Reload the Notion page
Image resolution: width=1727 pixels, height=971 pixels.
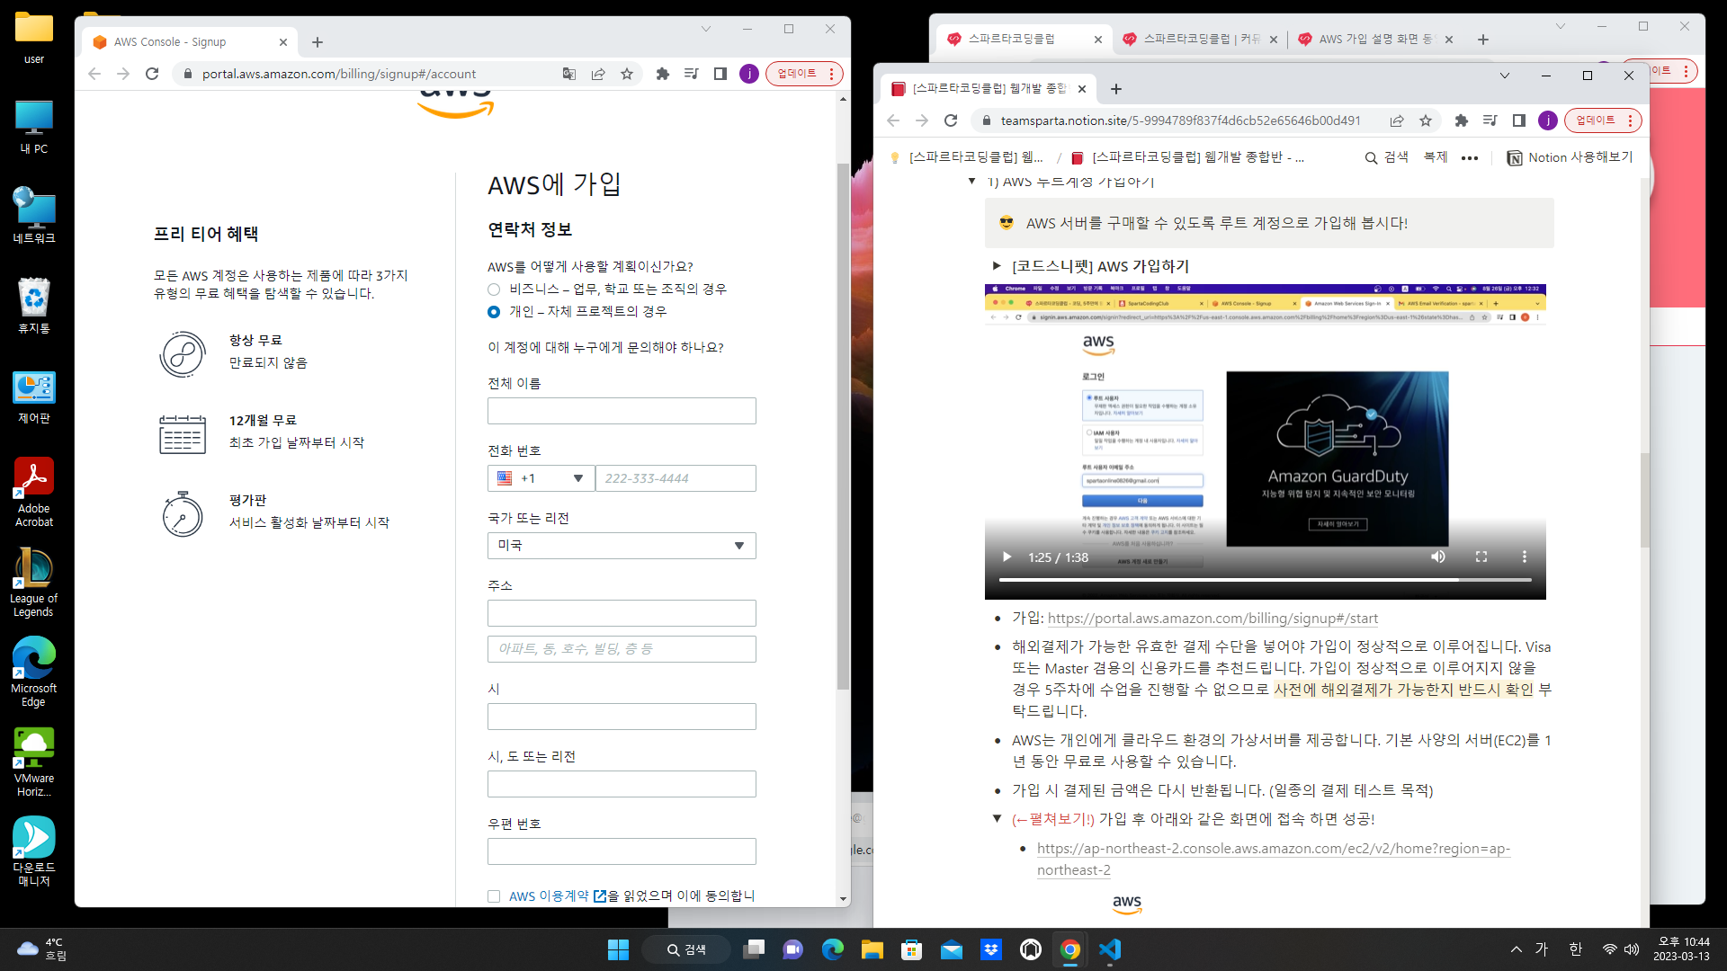pyautogui.click(x=951, y=120)
